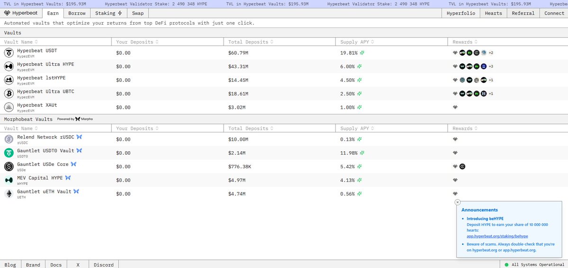This screenshot has height=268, width=568.
Task: Open the Blog footer link
Action: pyautogui.click(x=10, y=265)
